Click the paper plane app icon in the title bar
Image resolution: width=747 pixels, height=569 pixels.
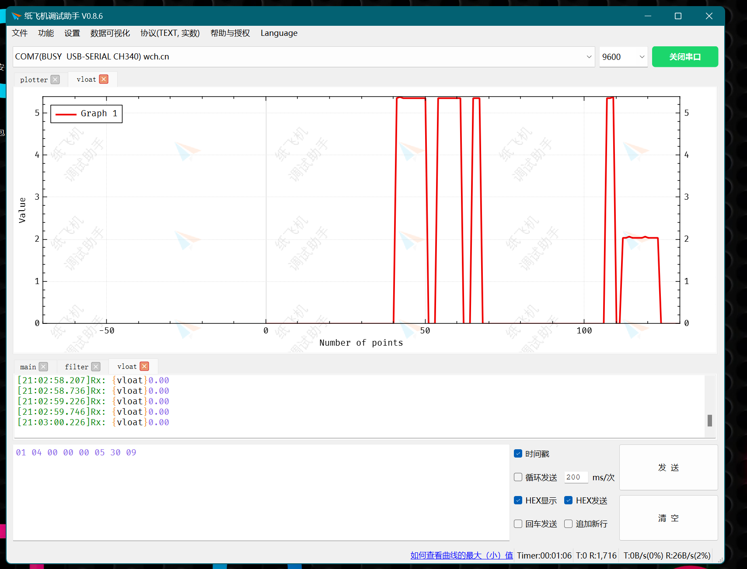tap(16, 16)
